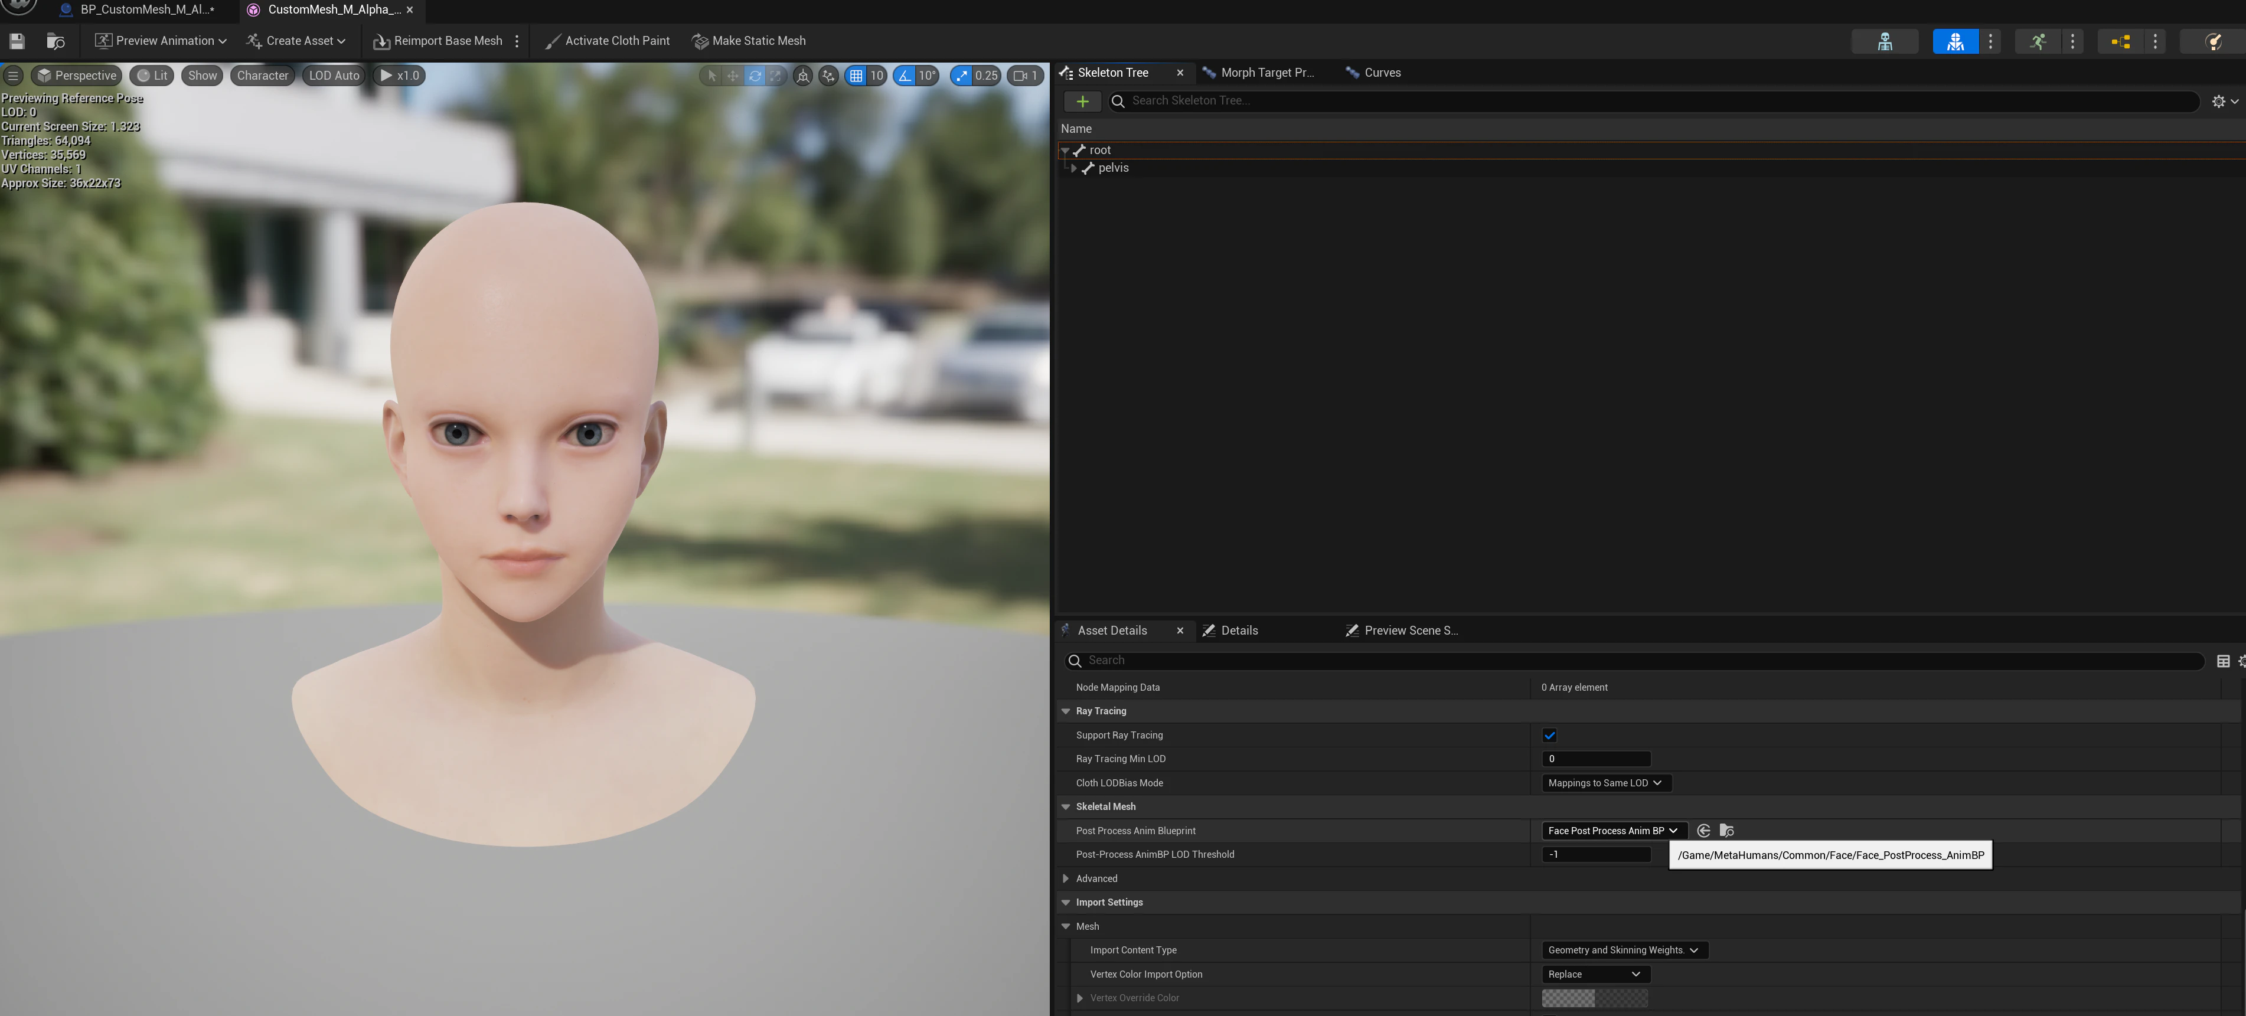Open Physics asset editor mode
Viewport: 2246px width, 1016px height.
2213,41
